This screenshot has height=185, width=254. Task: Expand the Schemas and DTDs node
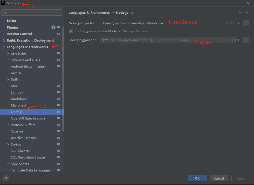click(8, 60)
